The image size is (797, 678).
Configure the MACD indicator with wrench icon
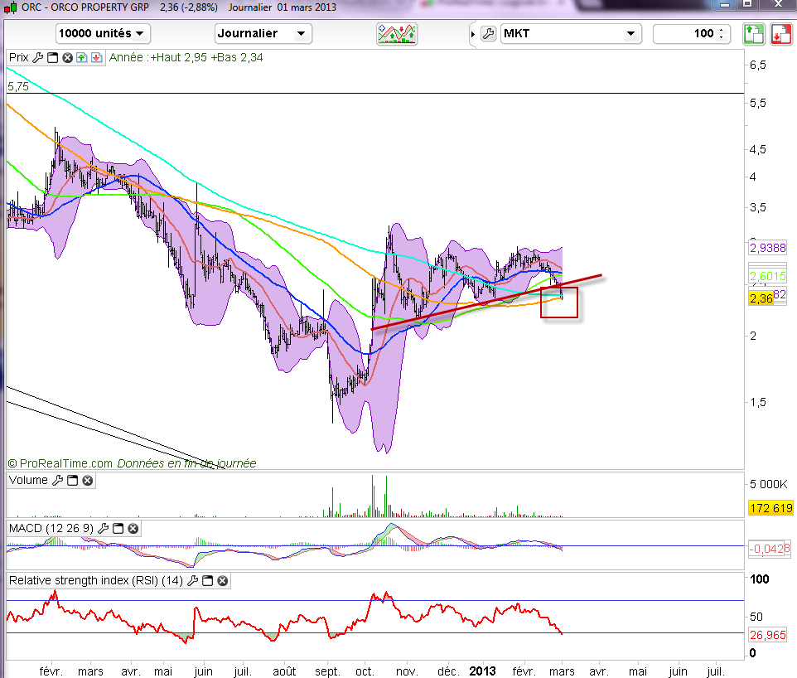pyautogui.click(x=104, y=528)
